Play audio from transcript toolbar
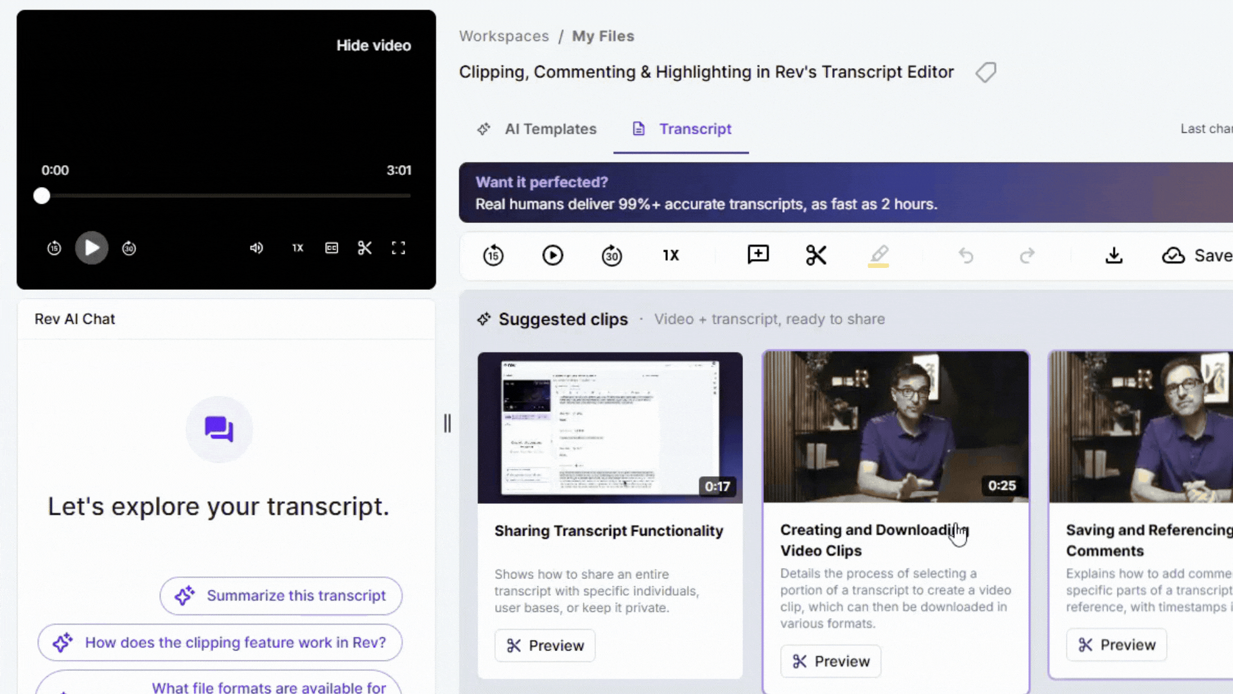 [x=552, y=255]
